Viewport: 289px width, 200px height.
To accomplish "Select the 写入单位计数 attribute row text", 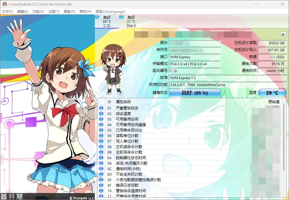I will tap(127, 141).
